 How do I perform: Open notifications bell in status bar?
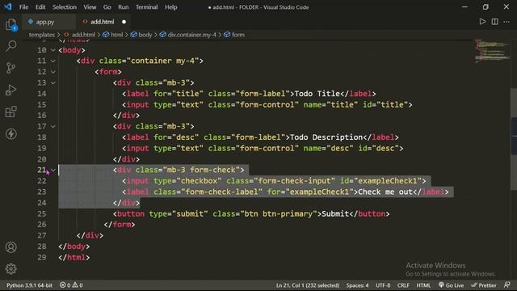tap(507, 285)
